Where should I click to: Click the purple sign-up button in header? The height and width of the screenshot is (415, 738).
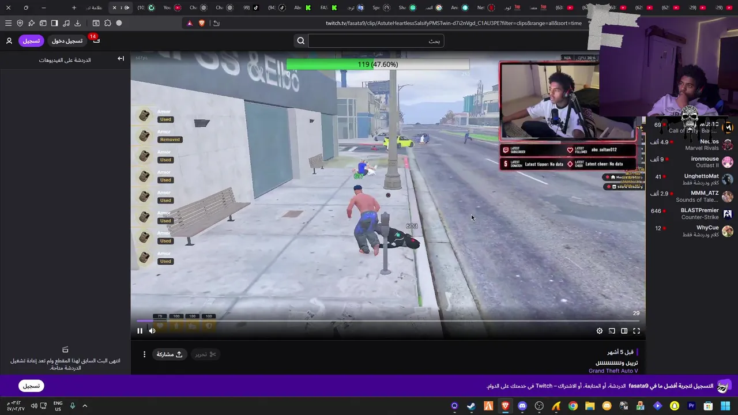[x=31, y=41]
